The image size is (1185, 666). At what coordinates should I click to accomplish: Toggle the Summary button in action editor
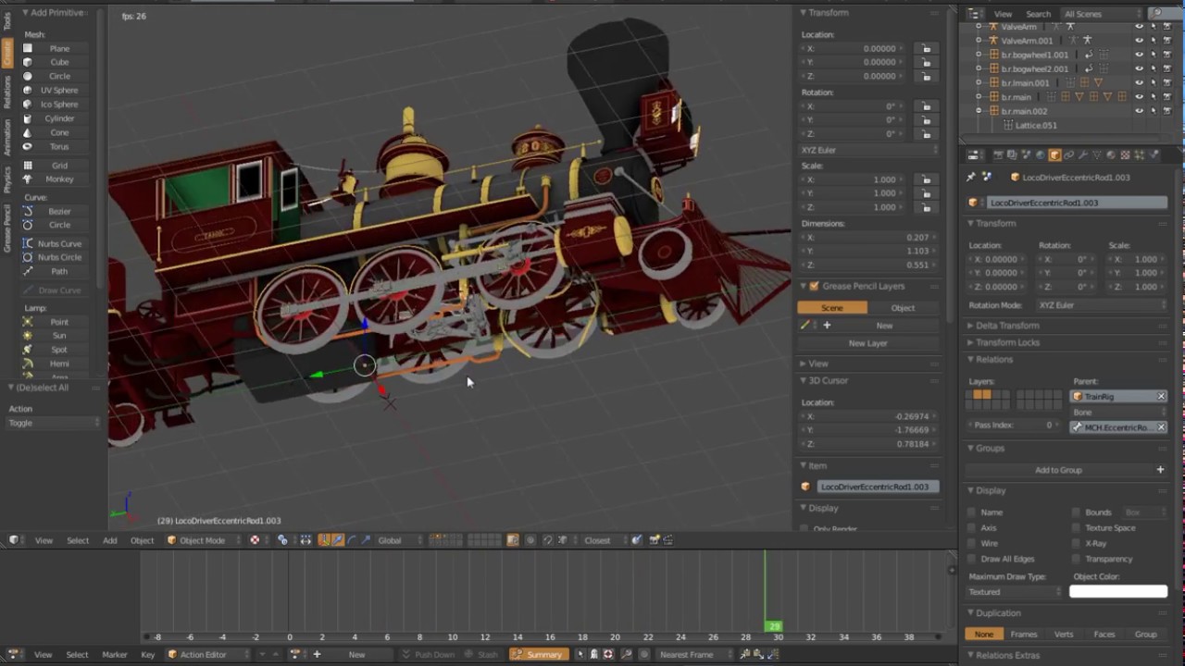[x=538, y=654]
